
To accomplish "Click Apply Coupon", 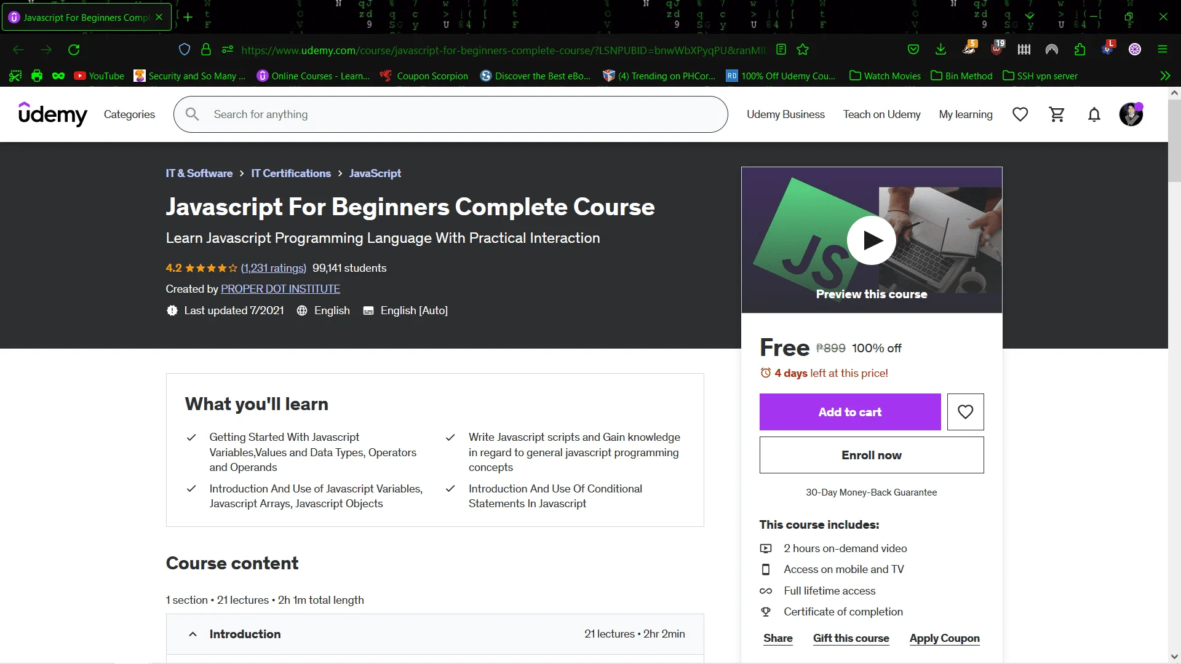I will (x=945, y=638).
